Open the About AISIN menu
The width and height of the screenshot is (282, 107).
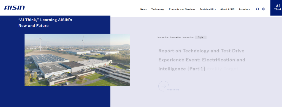click(x=227, y=9)
